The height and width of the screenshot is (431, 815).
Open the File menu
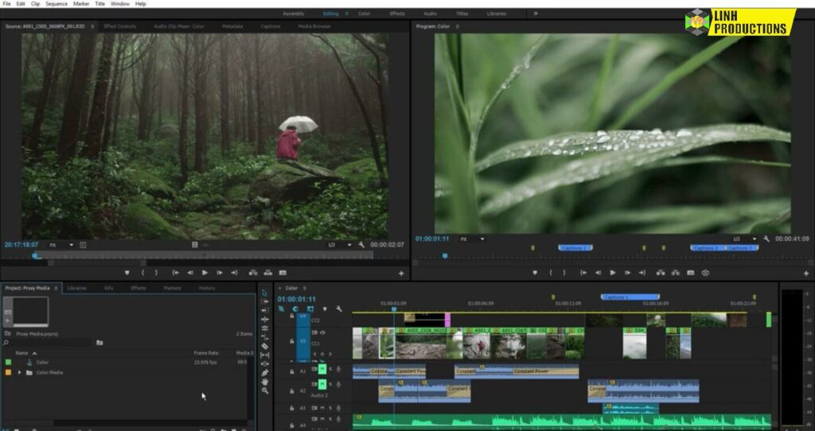point(6,4)
